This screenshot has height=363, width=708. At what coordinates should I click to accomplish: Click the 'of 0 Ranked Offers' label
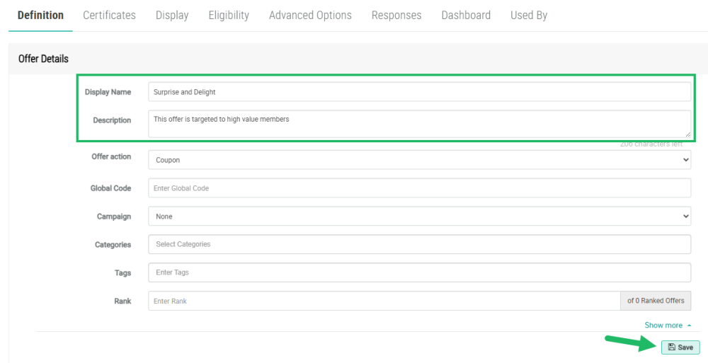656,301
